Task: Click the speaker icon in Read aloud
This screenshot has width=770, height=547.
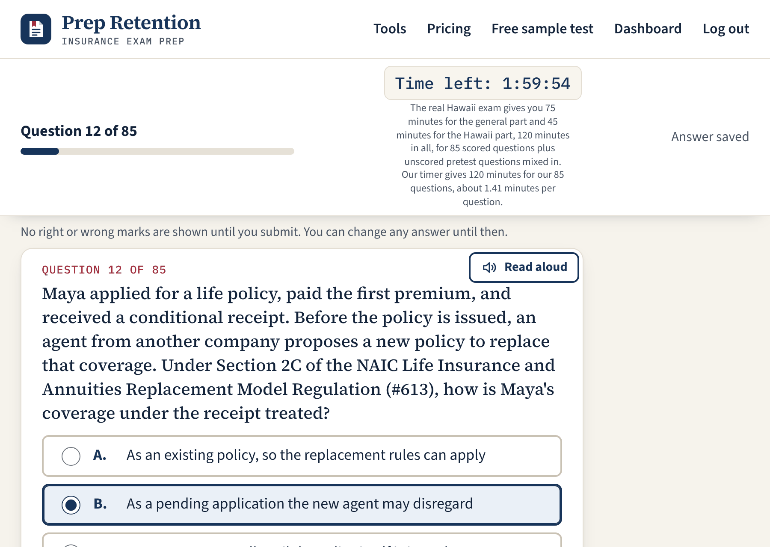Action: point(489,268)
